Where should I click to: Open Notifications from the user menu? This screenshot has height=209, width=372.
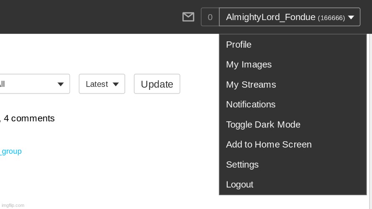pyautogui.click(x=251, y=104)
